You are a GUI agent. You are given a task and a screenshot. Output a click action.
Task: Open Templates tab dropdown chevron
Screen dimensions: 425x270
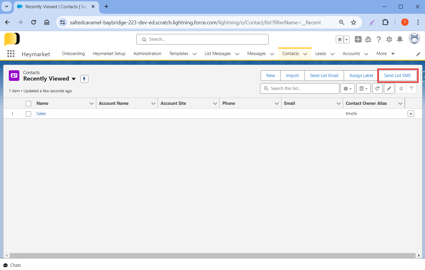(x=194, y=54)
